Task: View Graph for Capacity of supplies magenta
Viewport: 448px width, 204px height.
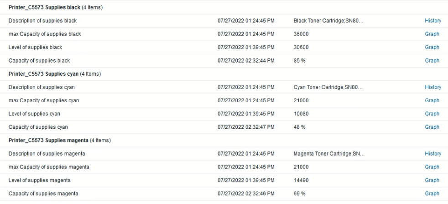Action: pyautogui.click(x=432, y=193)
